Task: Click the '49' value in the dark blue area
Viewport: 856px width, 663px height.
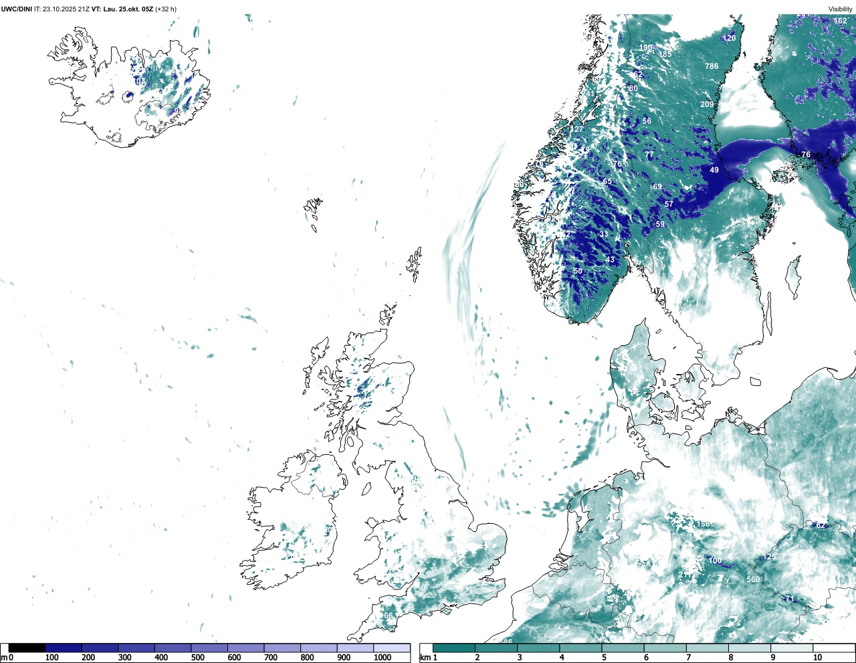Action: [714, 170]
